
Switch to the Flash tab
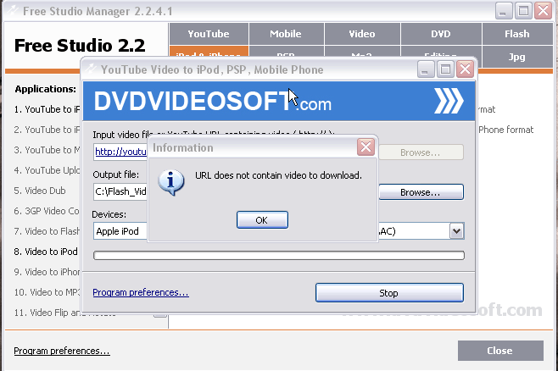coord(517,34)
